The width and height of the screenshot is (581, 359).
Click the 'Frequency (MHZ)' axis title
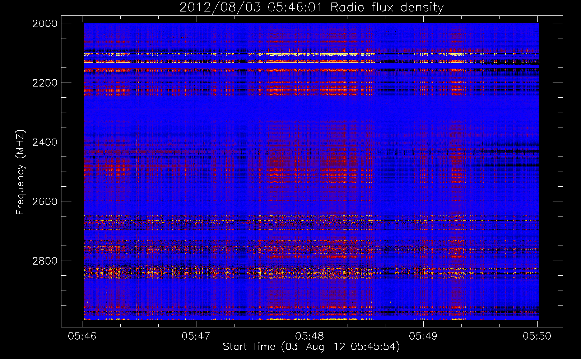click(20, 172)
